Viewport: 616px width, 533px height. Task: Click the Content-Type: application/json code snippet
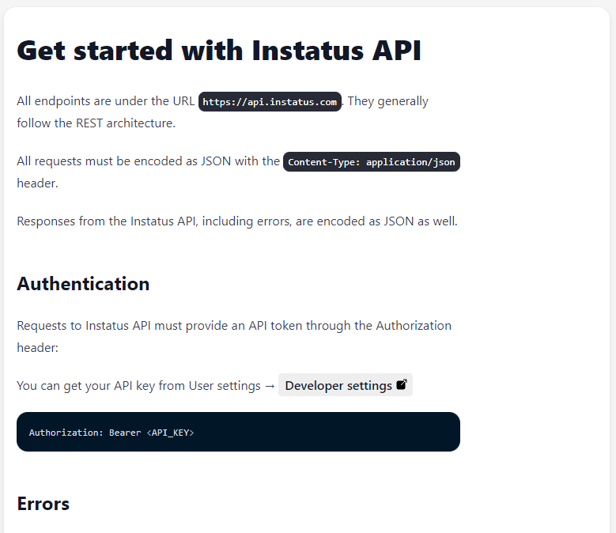pos(371,162)
